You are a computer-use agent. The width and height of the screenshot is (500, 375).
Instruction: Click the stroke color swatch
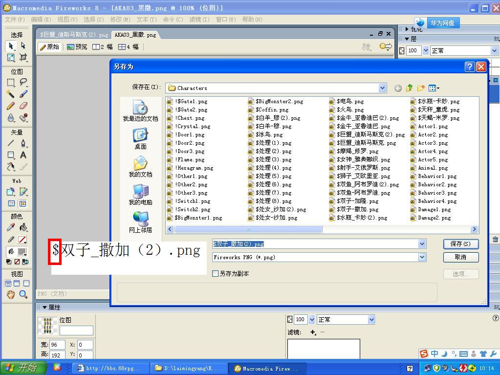pyautogui.click(x=22, y=240)
